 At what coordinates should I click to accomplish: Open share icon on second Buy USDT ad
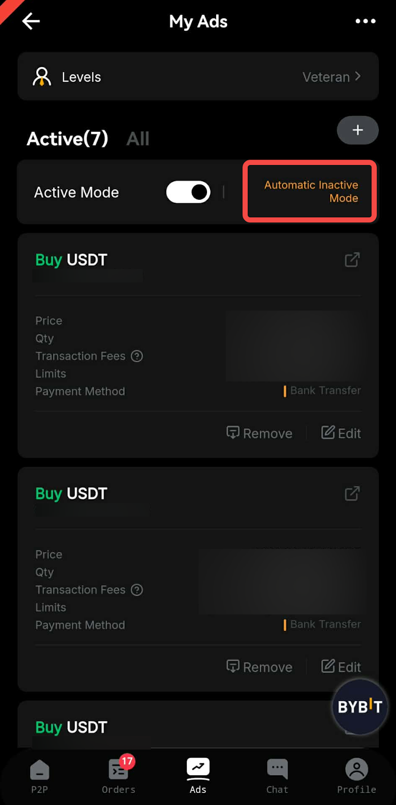pos(352,494)
